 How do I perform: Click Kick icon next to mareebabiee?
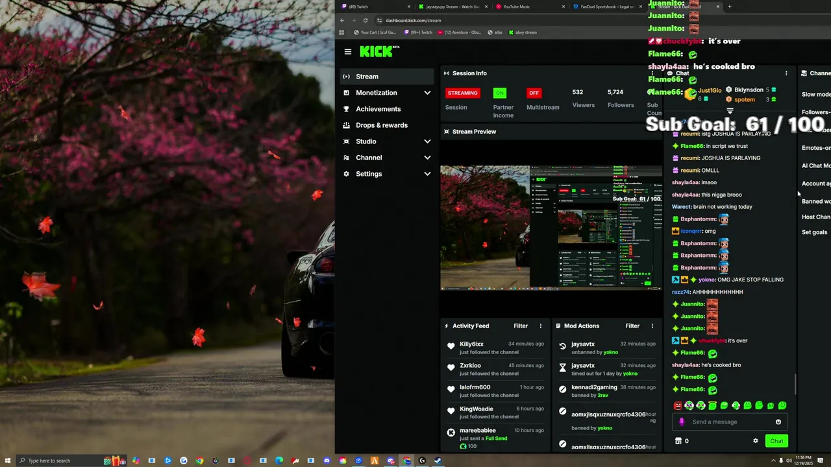pyautogui.click(x=451, y=433)
